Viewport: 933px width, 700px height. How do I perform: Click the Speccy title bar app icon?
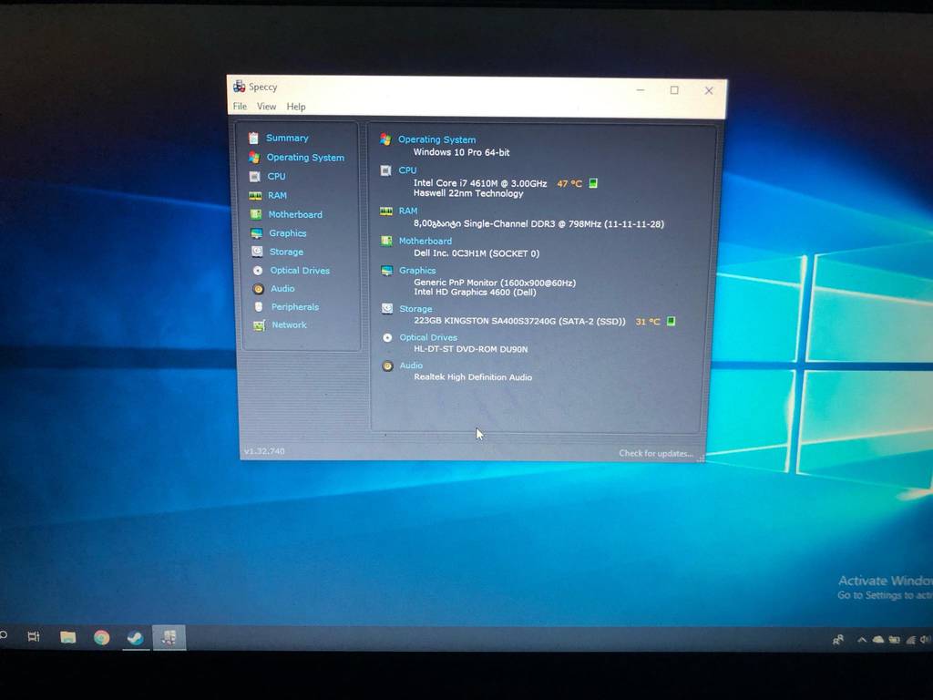click(240, 87)
